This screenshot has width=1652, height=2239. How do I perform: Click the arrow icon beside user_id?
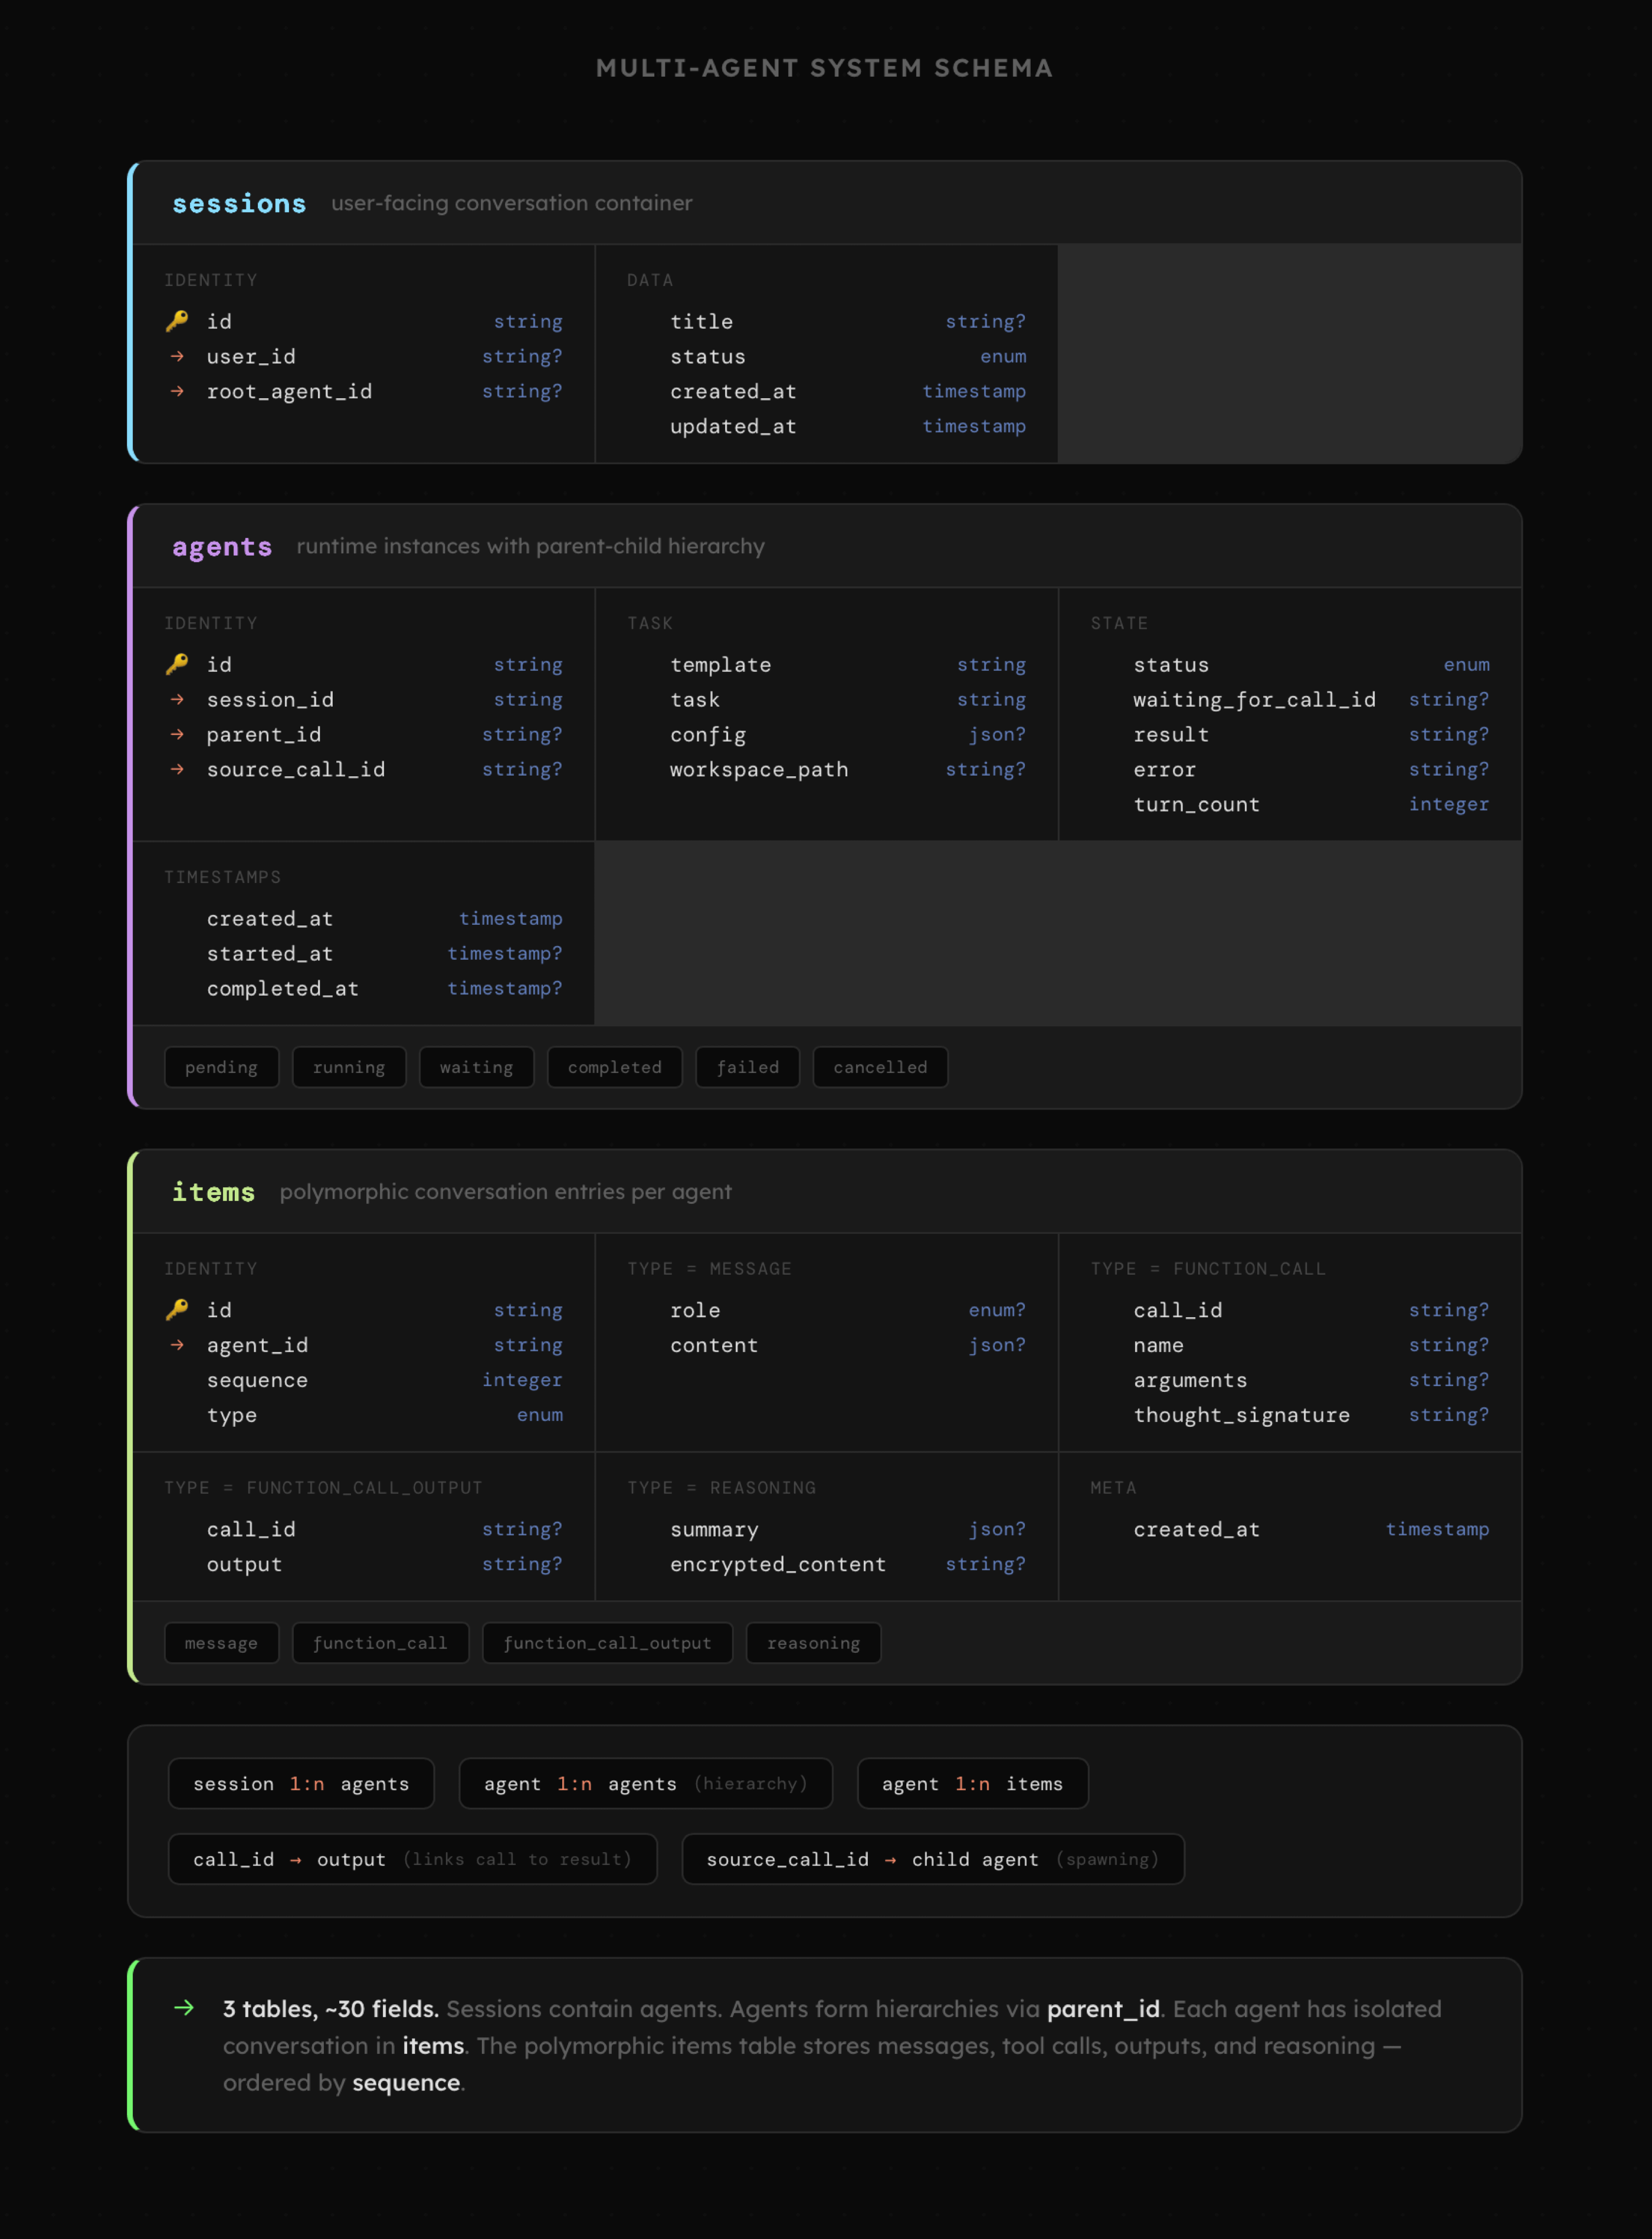[x=177, y=357]
